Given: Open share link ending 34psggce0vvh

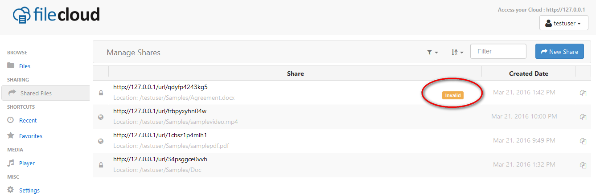Looking at the screenshot, I should 160,159.
